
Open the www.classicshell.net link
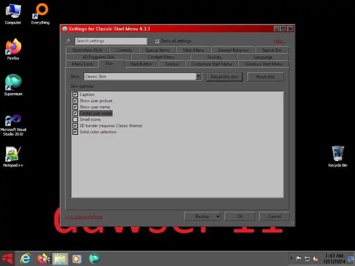(x=84, y=217)
